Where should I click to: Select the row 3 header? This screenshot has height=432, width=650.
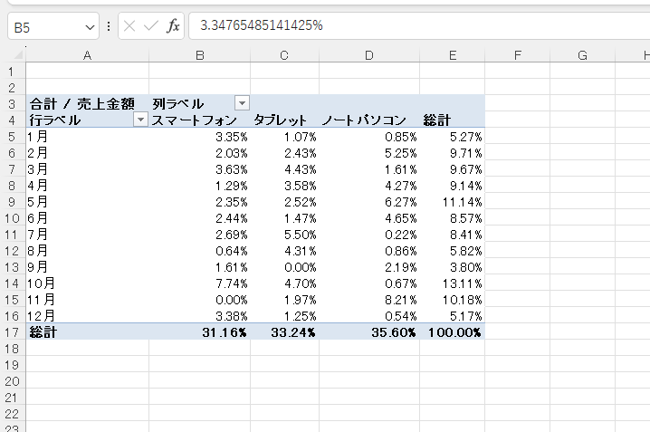coord(13,103)
